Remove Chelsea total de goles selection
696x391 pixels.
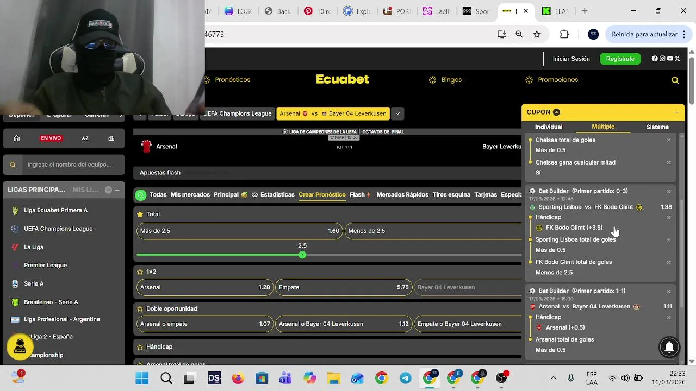click(669, 140)
